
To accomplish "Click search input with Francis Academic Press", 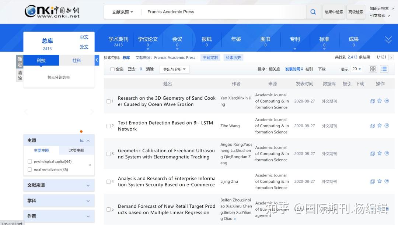I will point(223,12).
